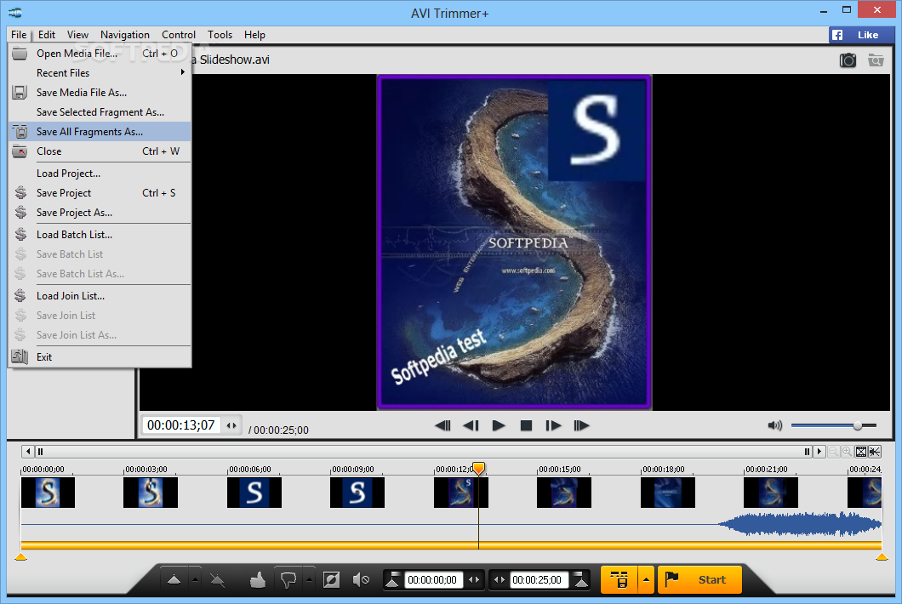Click the thumbnail at 00:00:06;00
This screenshot has width=902, height=604.
(254, 493)
